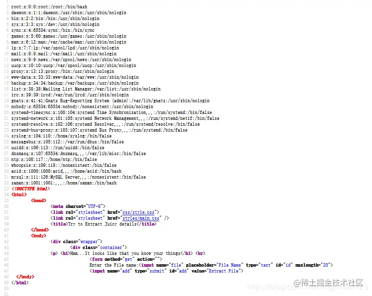Select the div class container line
The image size is (372, 296).
pyautogui.click(x=98, y=248)
